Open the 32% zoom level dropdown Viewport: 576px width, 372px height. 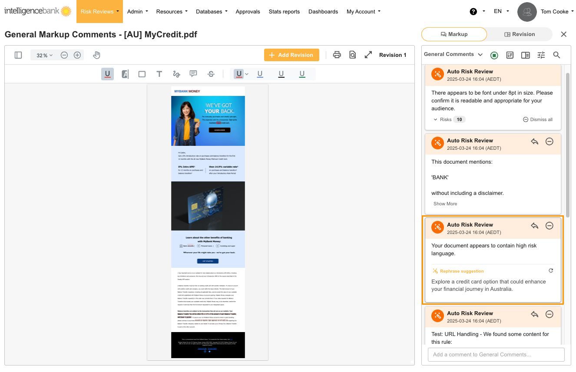pos(44,56)
